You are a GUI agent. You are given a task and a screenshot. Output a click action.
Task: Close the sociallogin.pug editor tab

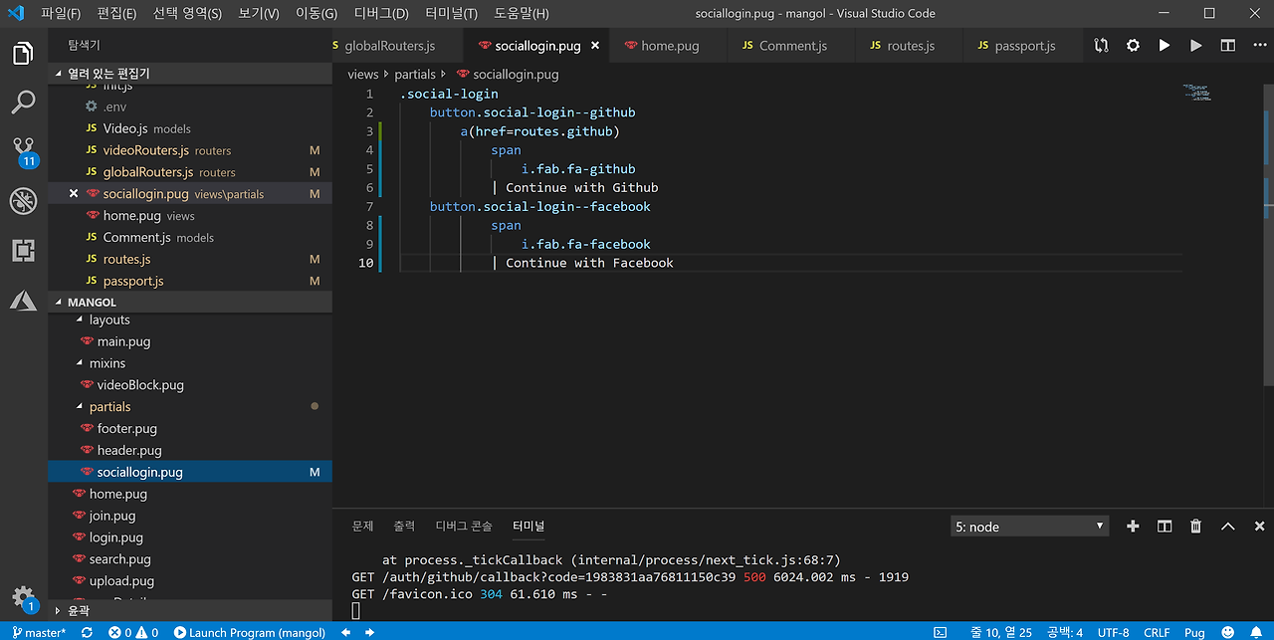coord(595,46)
